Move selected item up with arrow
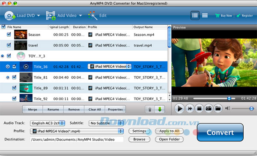Viewport: 257px width, 156px height. tap(150, 110)
